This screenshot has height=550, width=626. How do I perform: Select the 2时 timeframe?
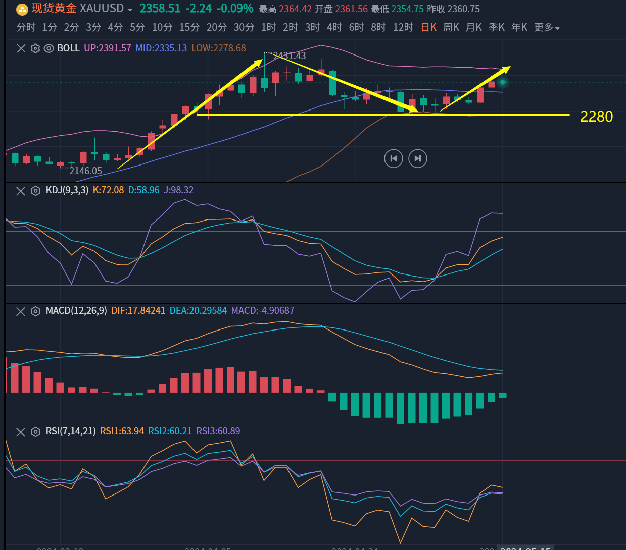291,27
